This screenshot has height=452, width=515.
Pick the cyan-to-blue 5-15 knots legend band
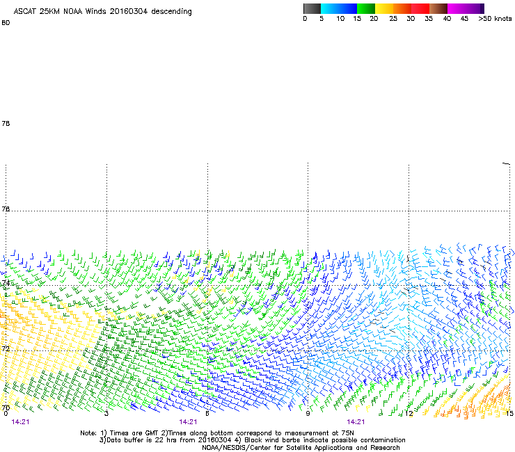pos(339,8)
